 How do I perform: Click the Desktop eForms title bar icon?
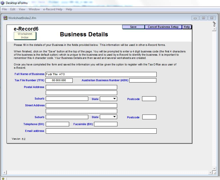pos(3,3)
